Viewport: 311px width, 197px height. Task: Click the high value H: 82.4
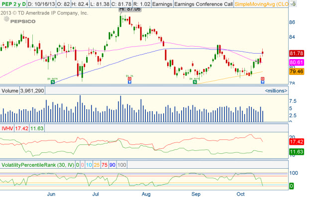point(80,4)
